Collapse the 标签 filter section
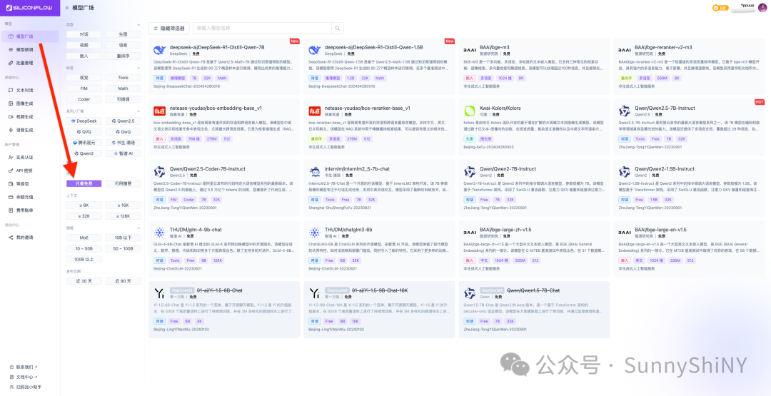 point(138,68)
